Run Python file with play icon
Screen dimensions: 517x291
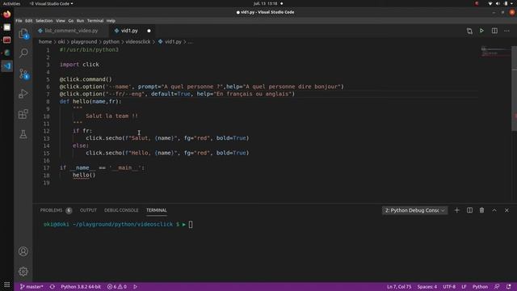point(481,31)
